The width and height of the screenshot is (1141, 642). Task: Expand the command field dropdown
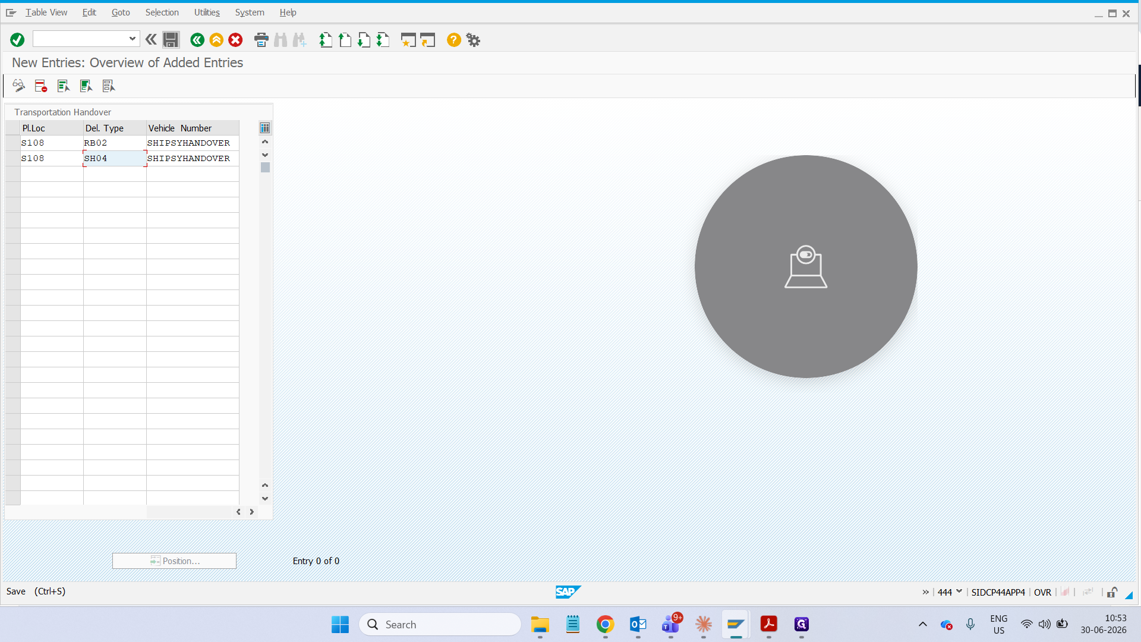[x=133, y=39]
